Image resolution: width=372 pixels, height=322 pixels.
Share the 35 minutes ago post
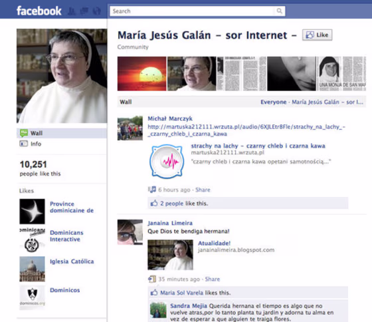(x=213, y=279)
